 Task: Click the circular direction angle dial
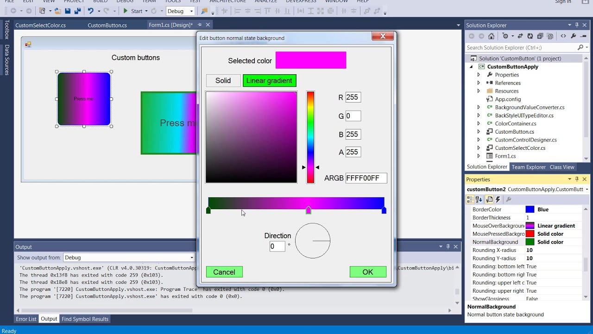(313, 241)
